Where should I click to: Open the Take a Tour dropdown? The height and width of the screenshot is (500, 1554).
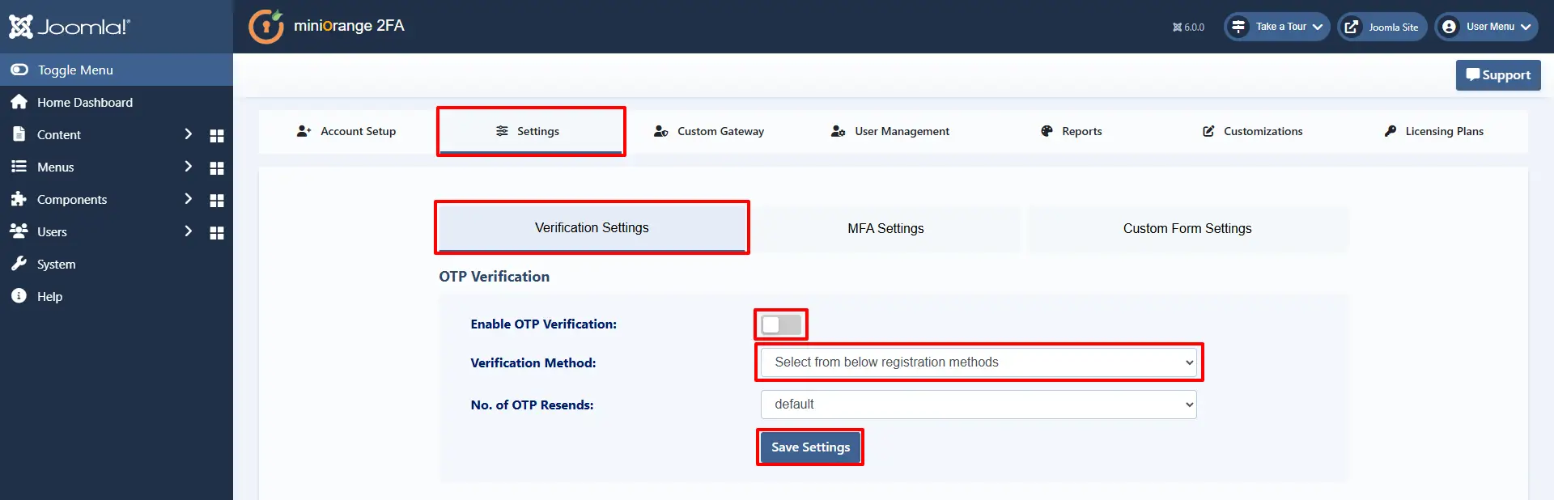[1276, 27]
